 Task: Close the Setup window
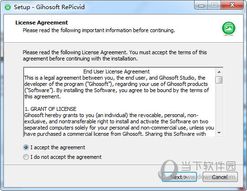click(232, 5)
